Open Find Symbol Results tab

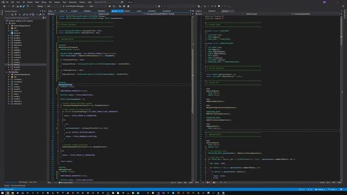(x=18, y=185)
